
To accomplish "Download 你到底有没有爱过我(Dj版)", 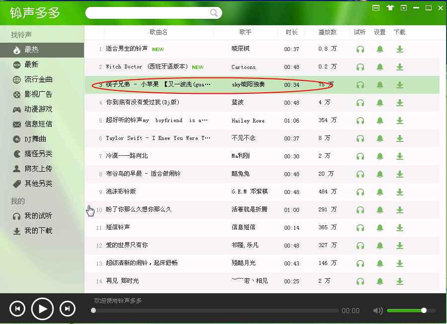I will click(x=400, y=103).
